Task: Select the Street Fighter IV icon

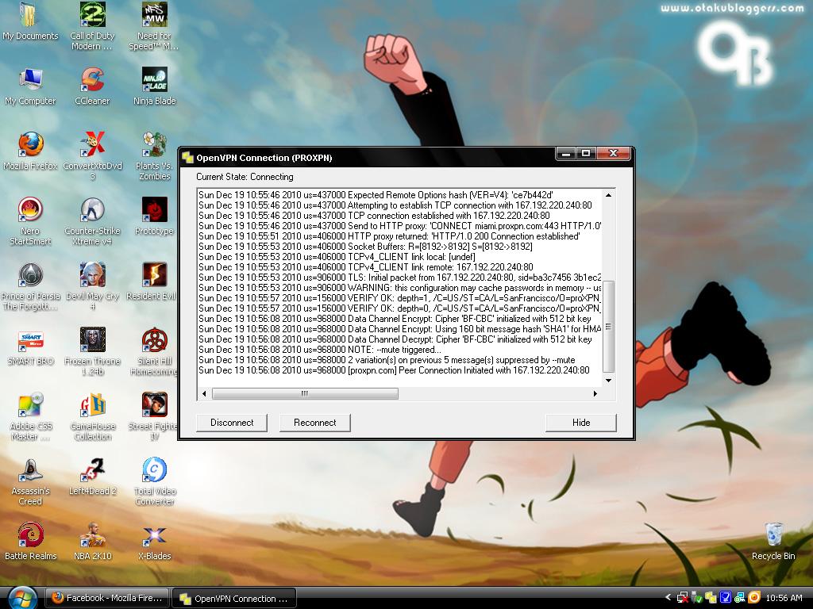Action: pyautogui.click(x=154, y=416)
